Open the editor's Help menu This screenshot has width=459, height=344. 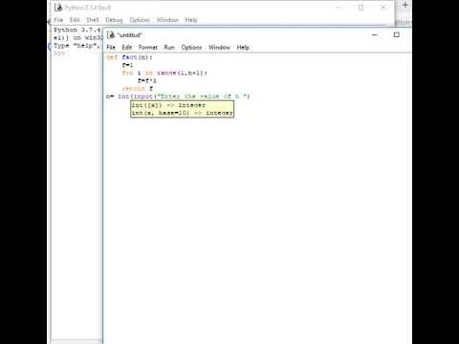click(243, 47)
